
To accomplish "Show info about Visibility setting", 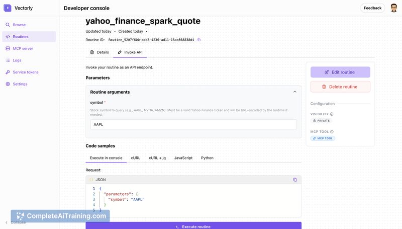I will click(x=332, y=114).
